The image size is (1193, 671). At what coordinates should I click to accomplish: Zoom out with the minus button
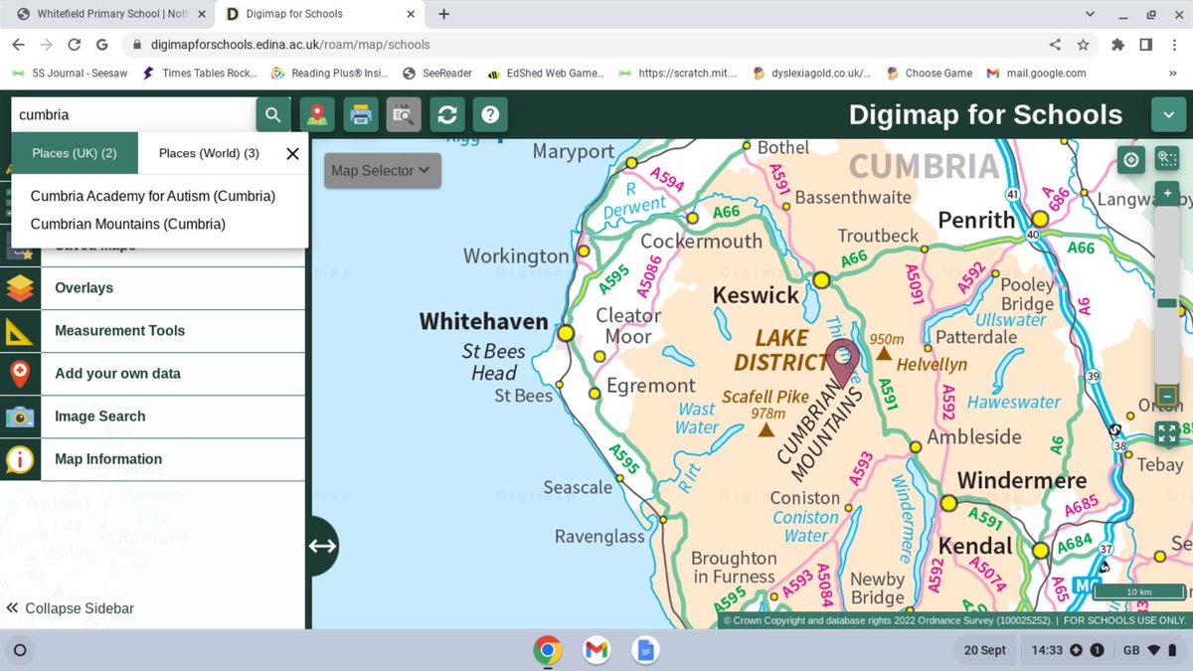[1167, 398]
